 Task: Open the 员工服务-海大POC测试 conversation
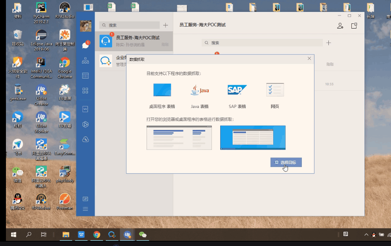tap(134, 41)
